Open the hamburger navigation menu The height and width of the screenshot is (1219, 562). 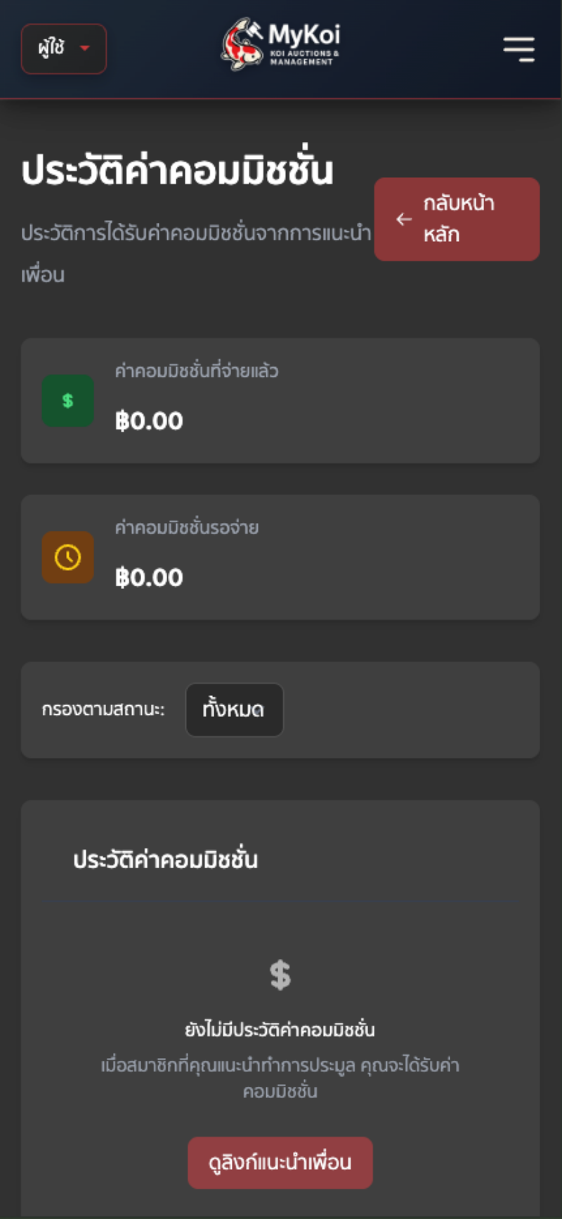[x=519, y=49]
